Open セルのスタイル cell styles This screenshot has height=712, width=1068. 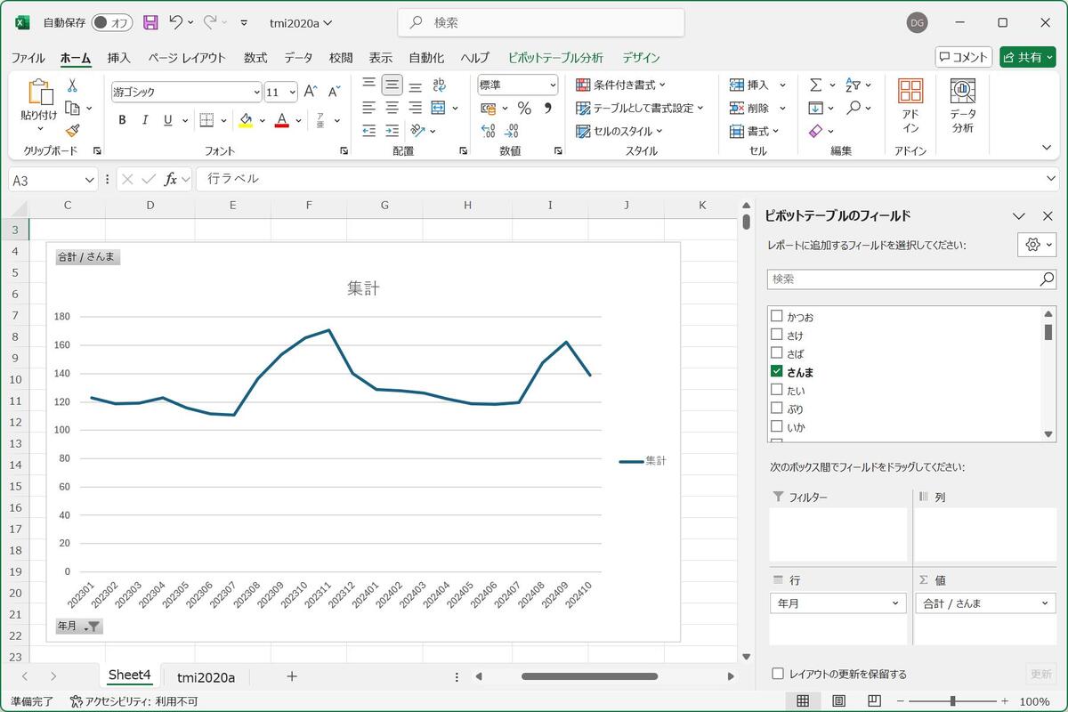pyautogui.click(x=619, y=131)
